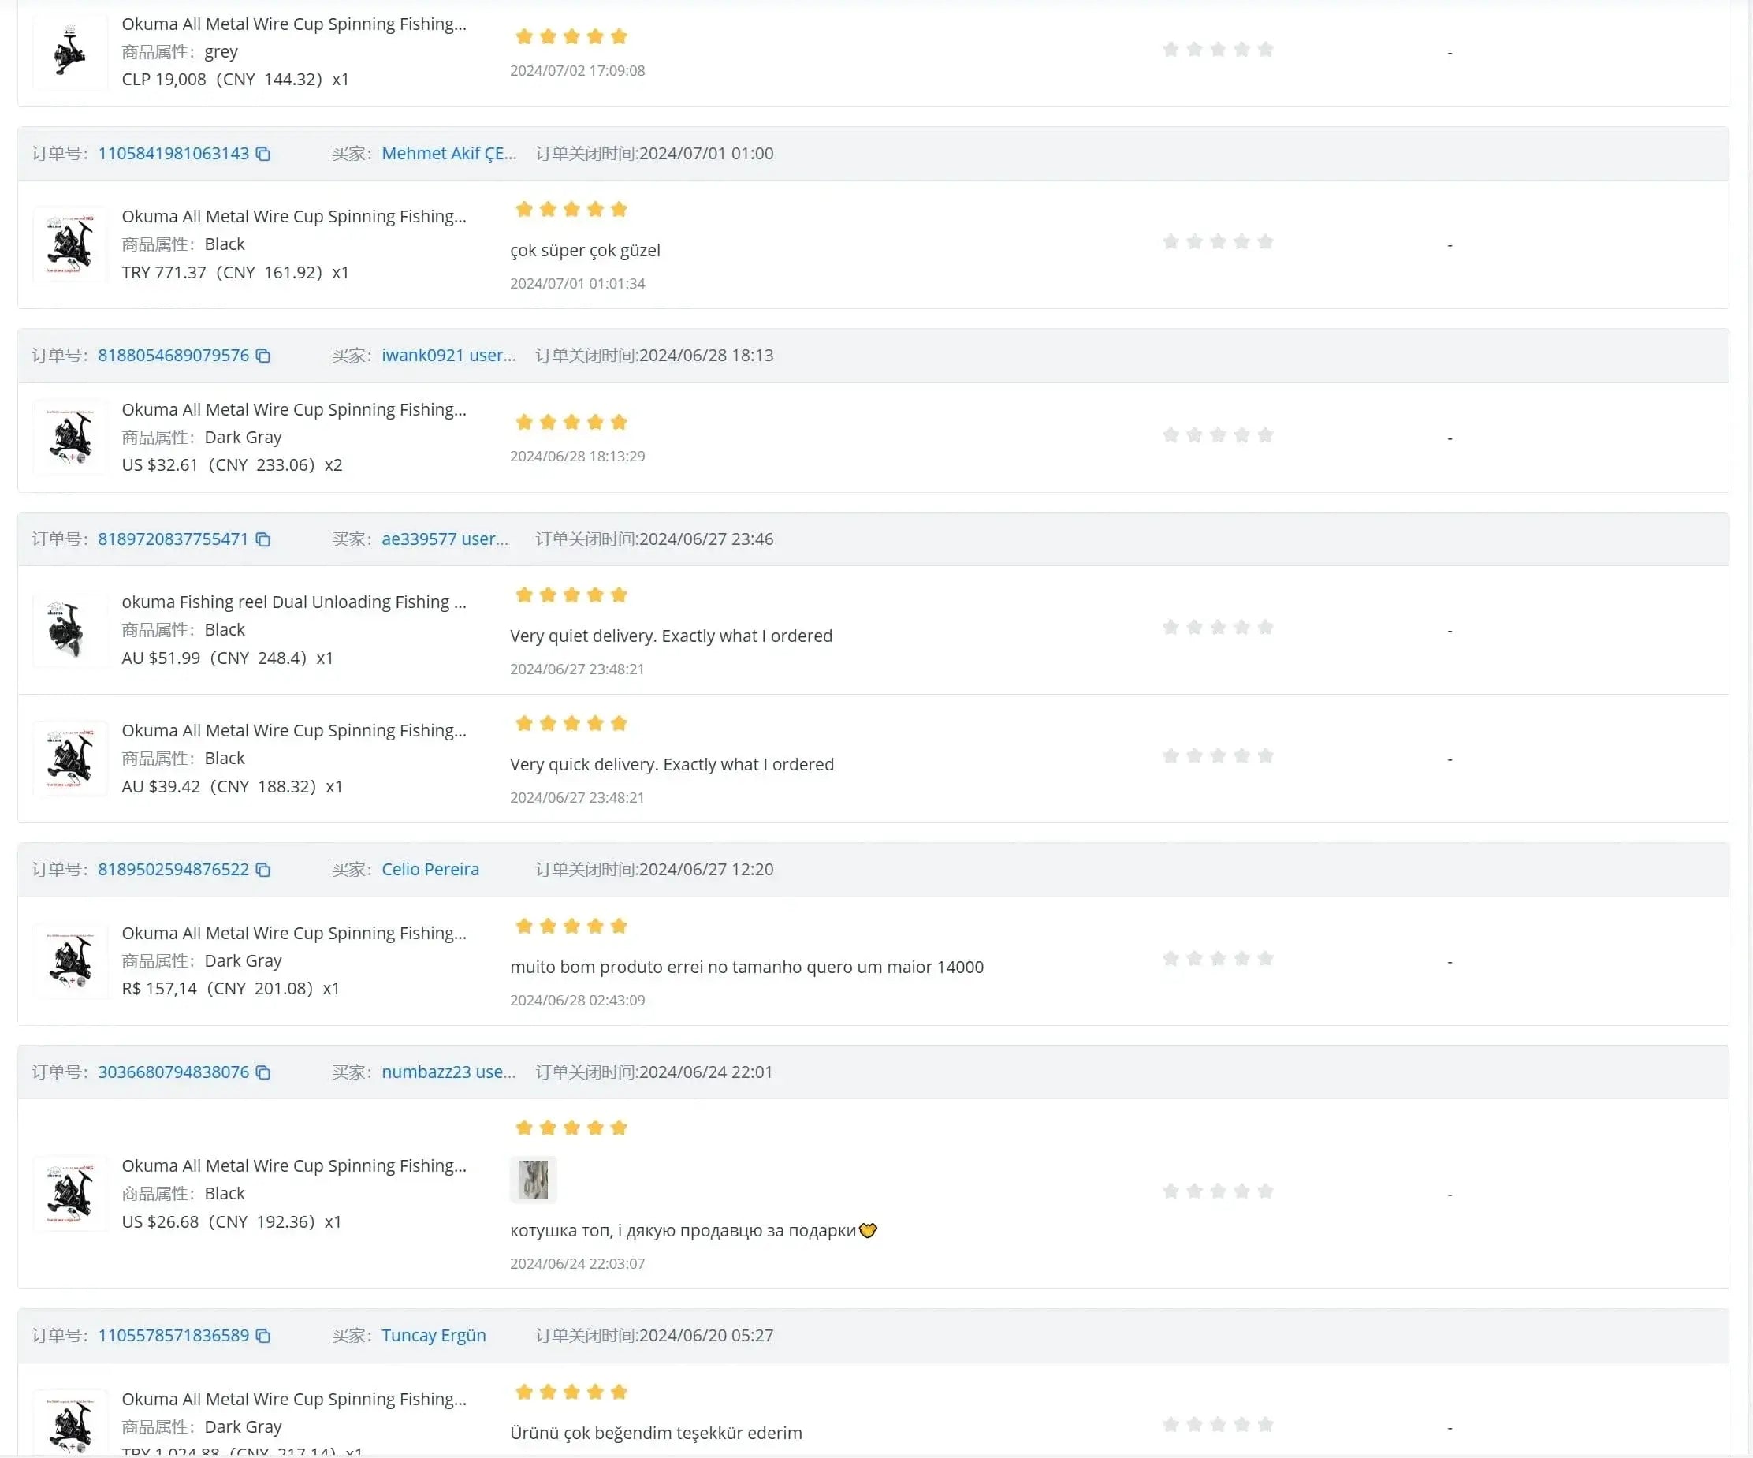Copy order number 8188054689079576

(263, 356)
